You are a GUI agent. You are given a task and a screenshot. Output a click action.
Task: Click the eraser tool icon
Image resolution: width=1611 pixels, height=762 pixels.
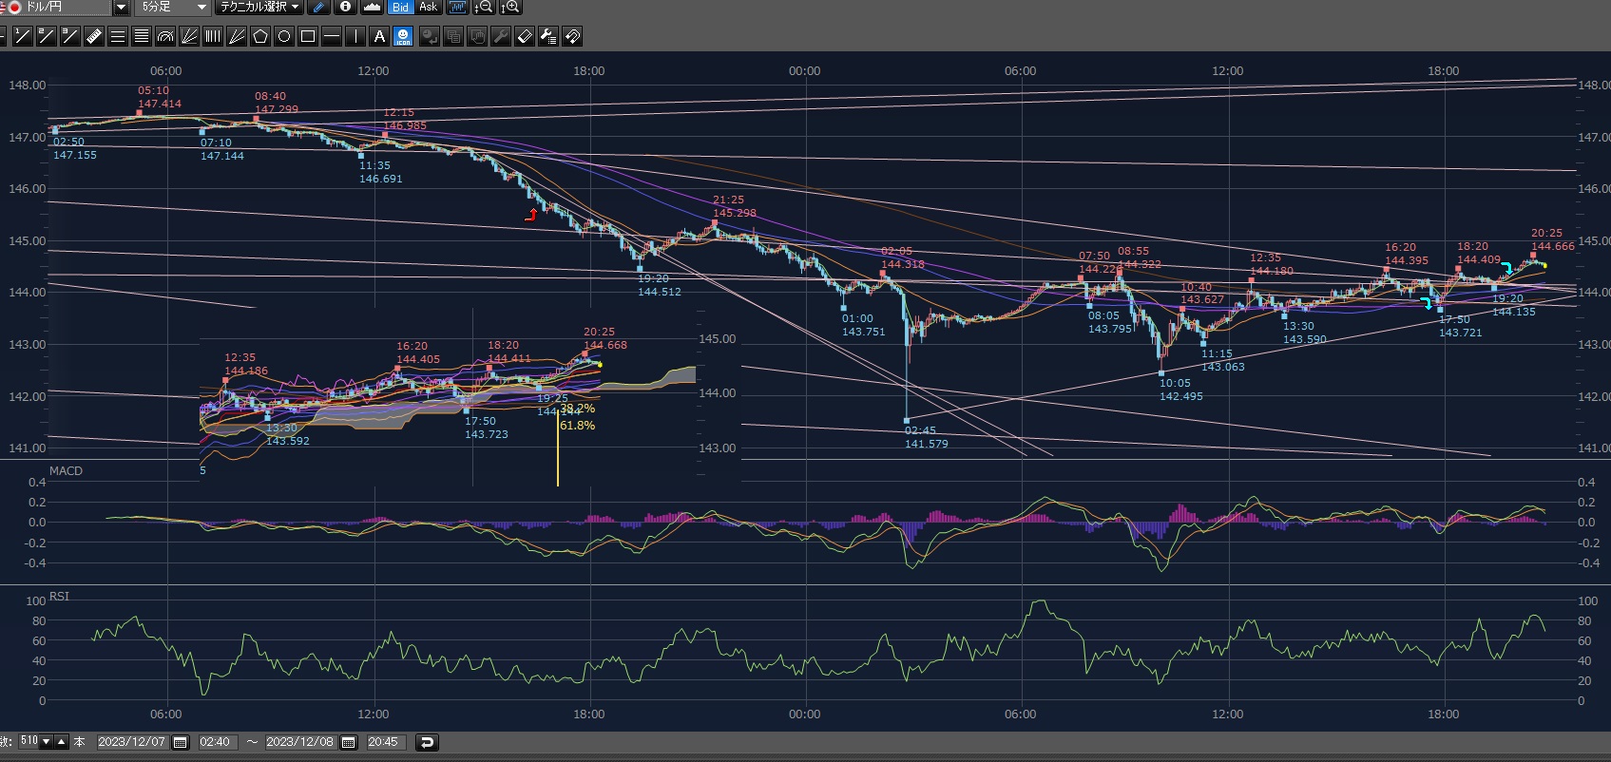[x=524, y=37]
